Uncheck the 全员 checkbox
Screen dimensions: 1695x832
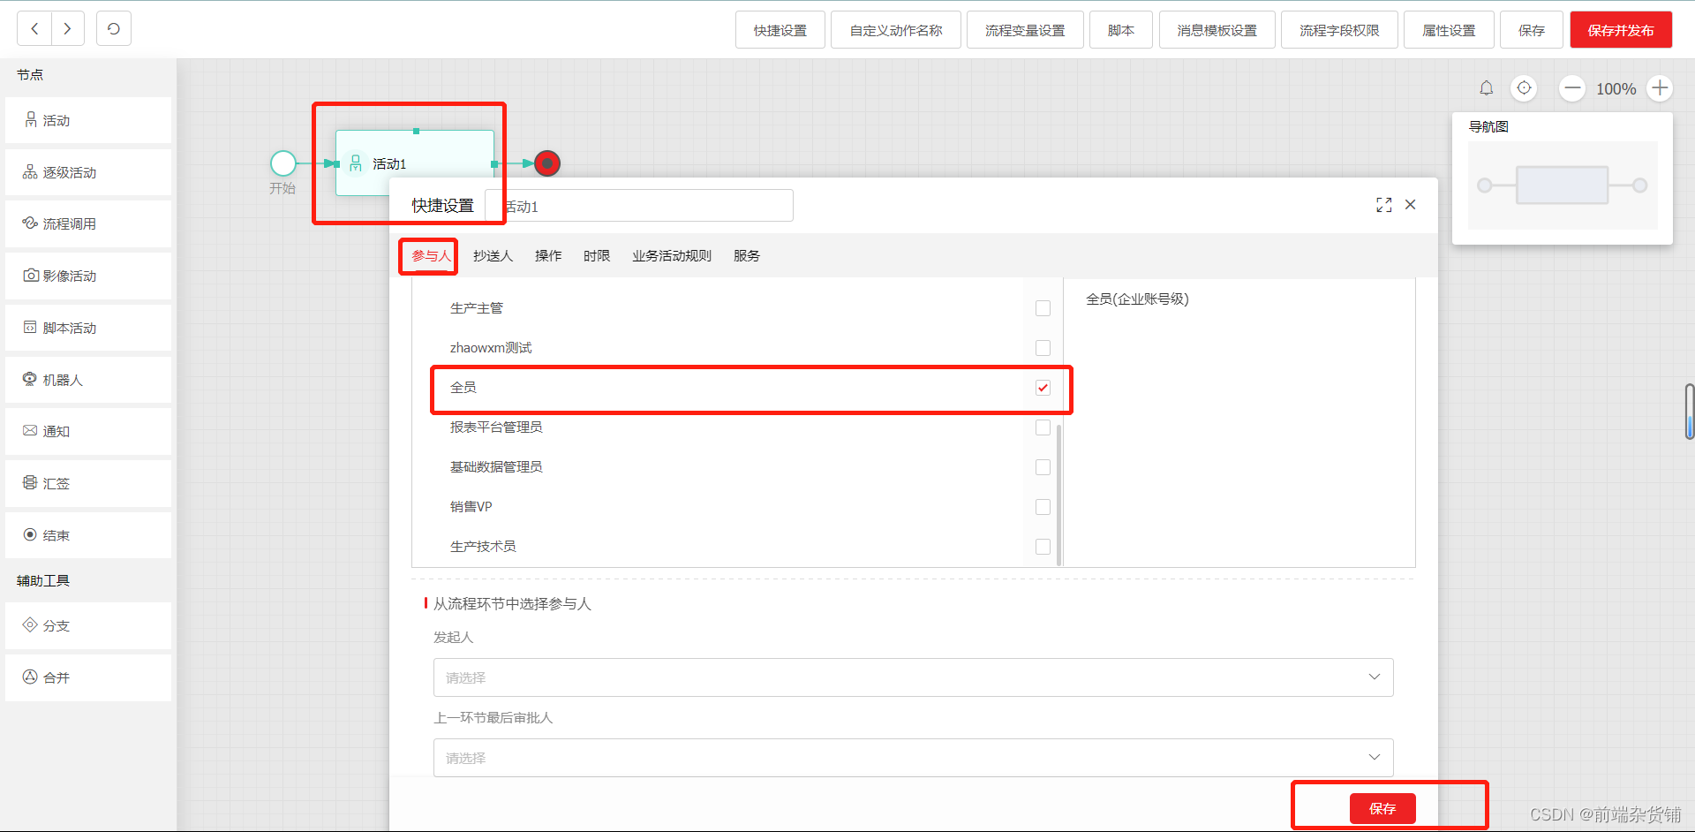(1043, 388)
